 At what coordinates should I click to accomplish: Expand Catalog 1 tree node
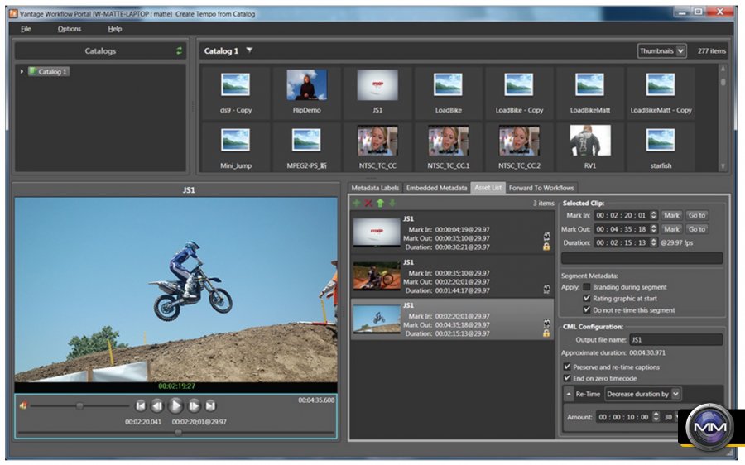pyautogui.click(x=22, y=71)
